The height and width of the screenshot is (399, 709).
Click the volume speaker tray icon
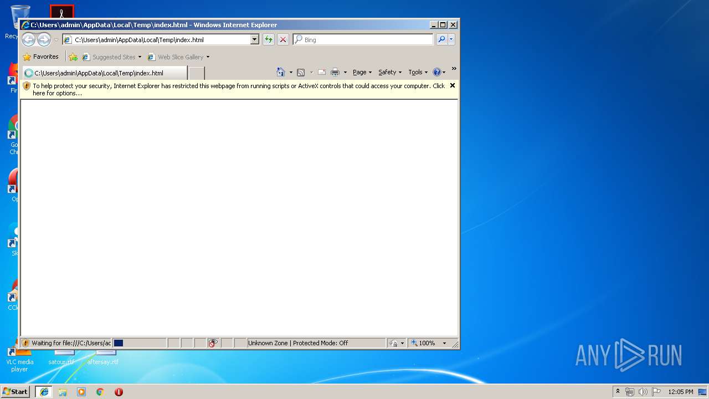(643, 392)
